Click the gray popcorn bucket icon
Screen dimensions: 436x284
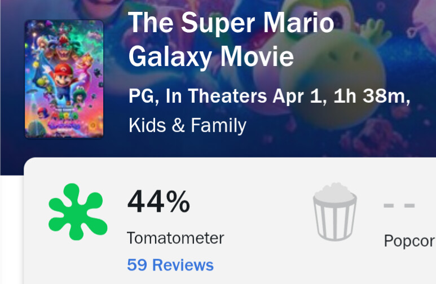(x=334, y=211)
